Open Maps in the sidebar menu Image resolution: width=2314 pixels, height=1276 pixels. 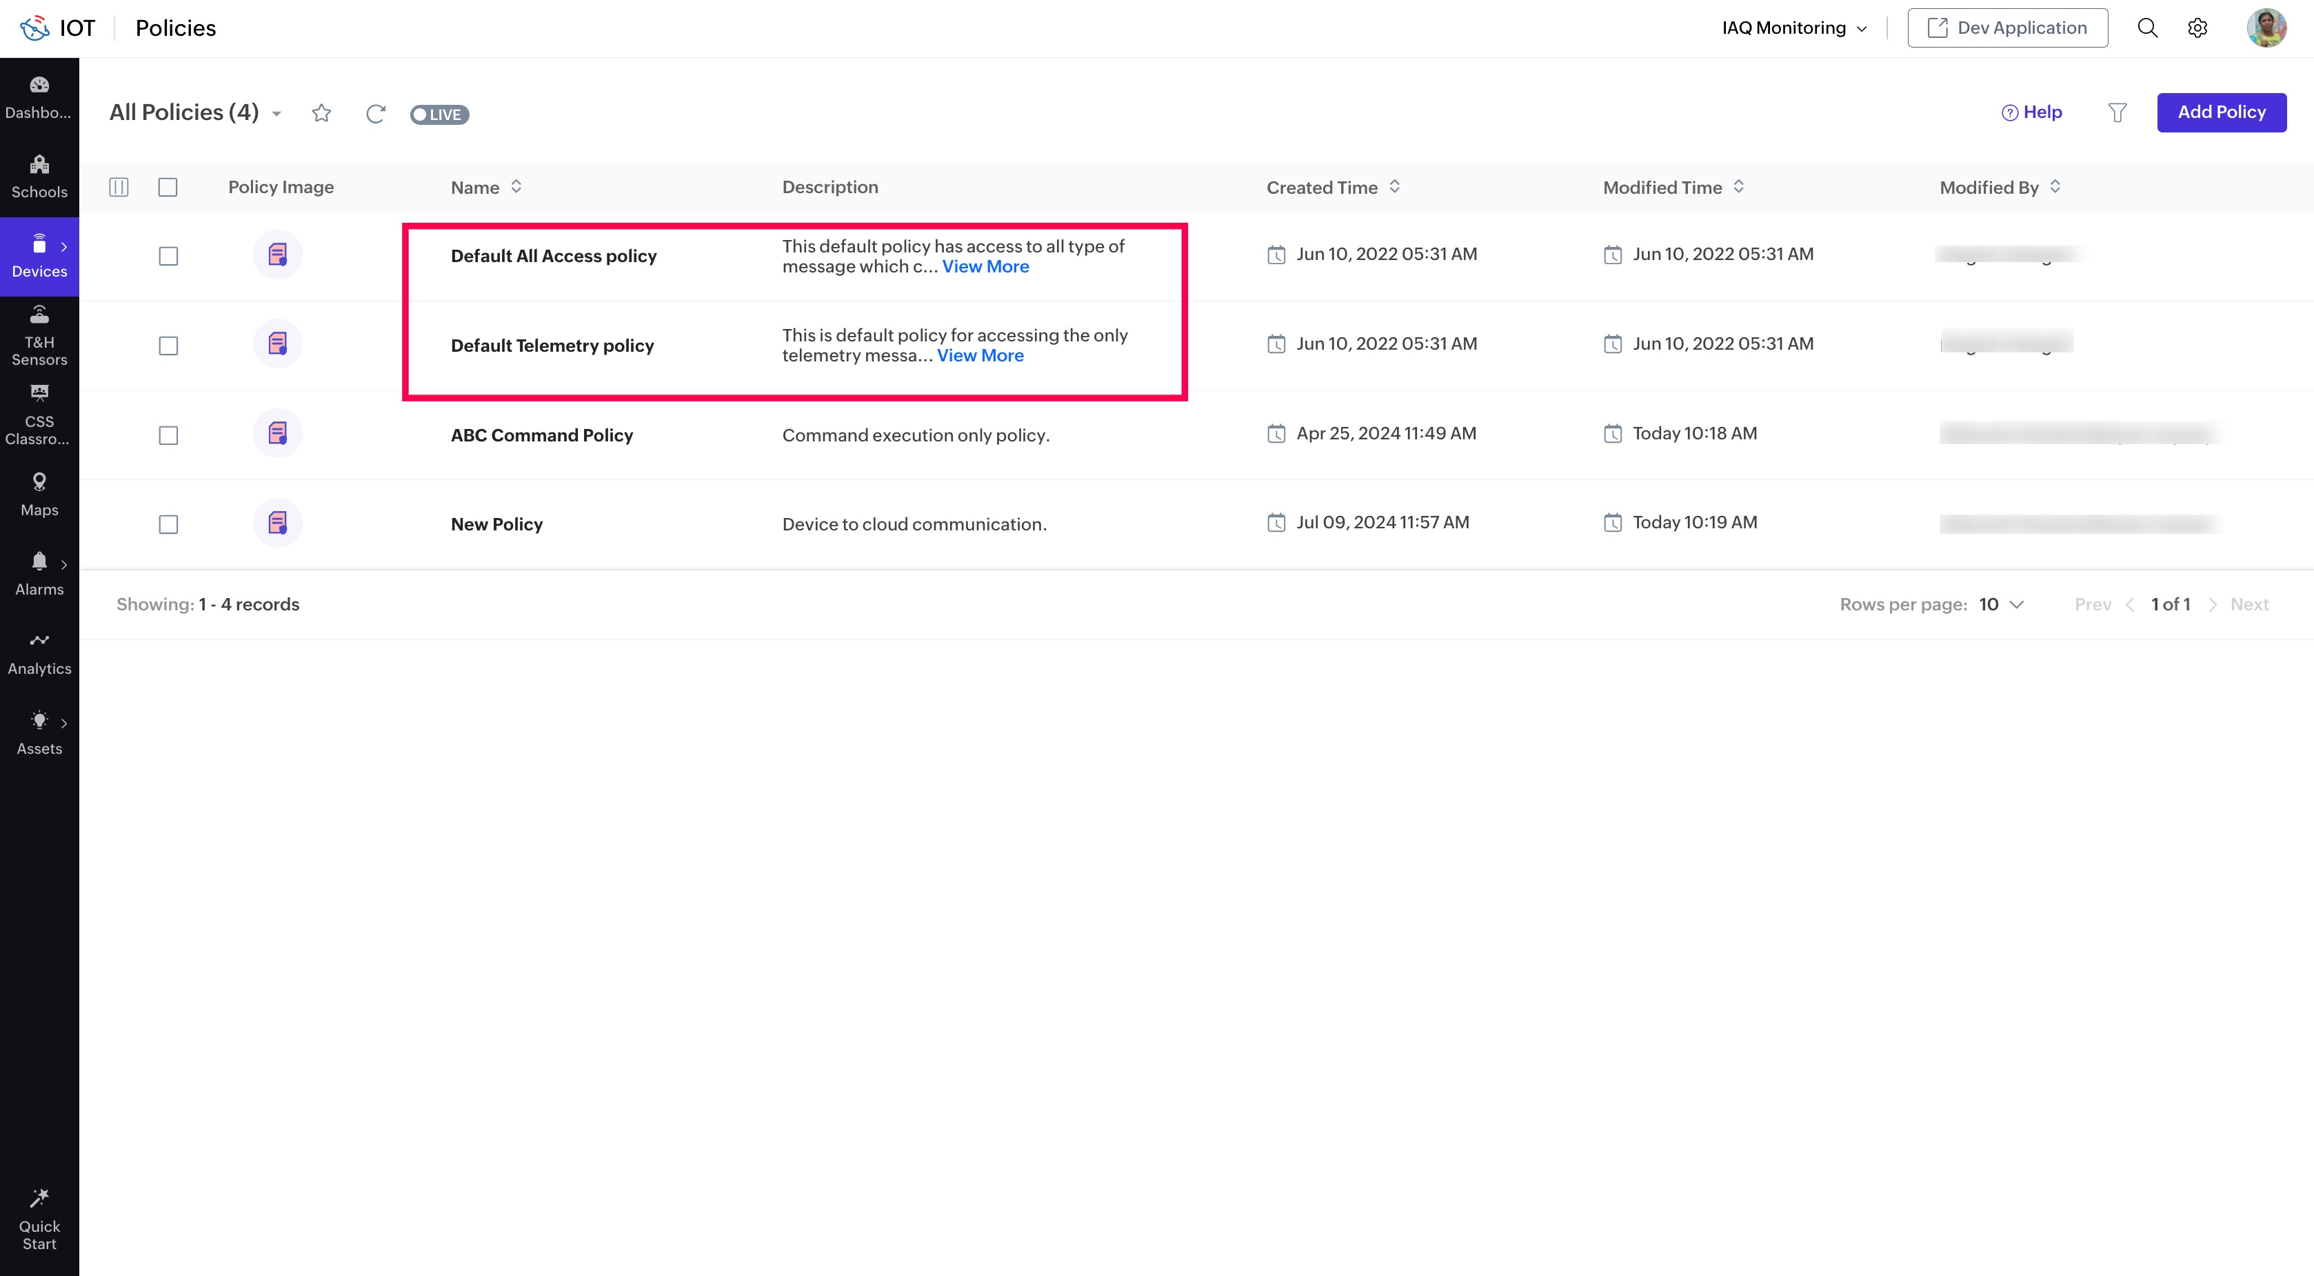pyautogui.click(x=39, y=495)
